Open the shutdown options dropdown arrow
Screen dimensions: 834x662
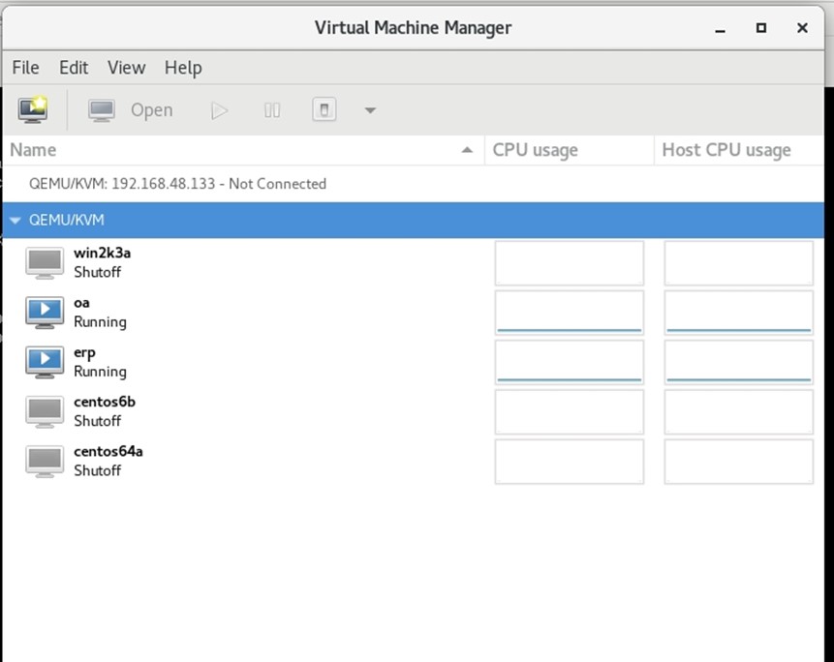tap(370, 110)
